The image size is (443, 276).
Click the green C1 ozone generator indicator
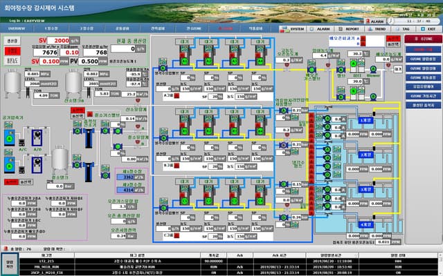click(184, 201)
